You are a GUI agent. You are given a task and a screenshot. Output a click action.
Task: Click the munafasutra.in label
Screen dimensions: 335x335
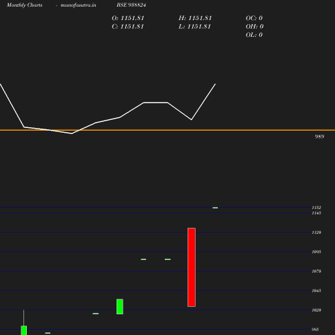point(78,5)
